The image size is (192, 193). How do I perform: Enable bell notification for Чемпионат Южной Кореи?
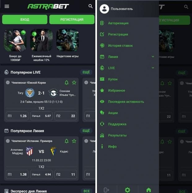tap(67, 83)
